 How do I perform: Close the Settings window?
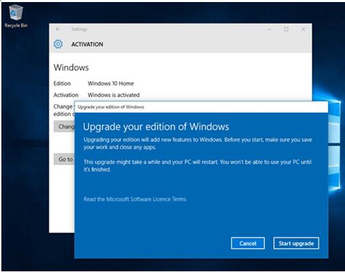[303, 29]
